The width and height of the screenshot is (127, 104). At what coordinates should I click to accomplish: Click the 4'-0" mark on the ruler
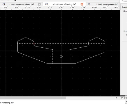tap(106, 8)
